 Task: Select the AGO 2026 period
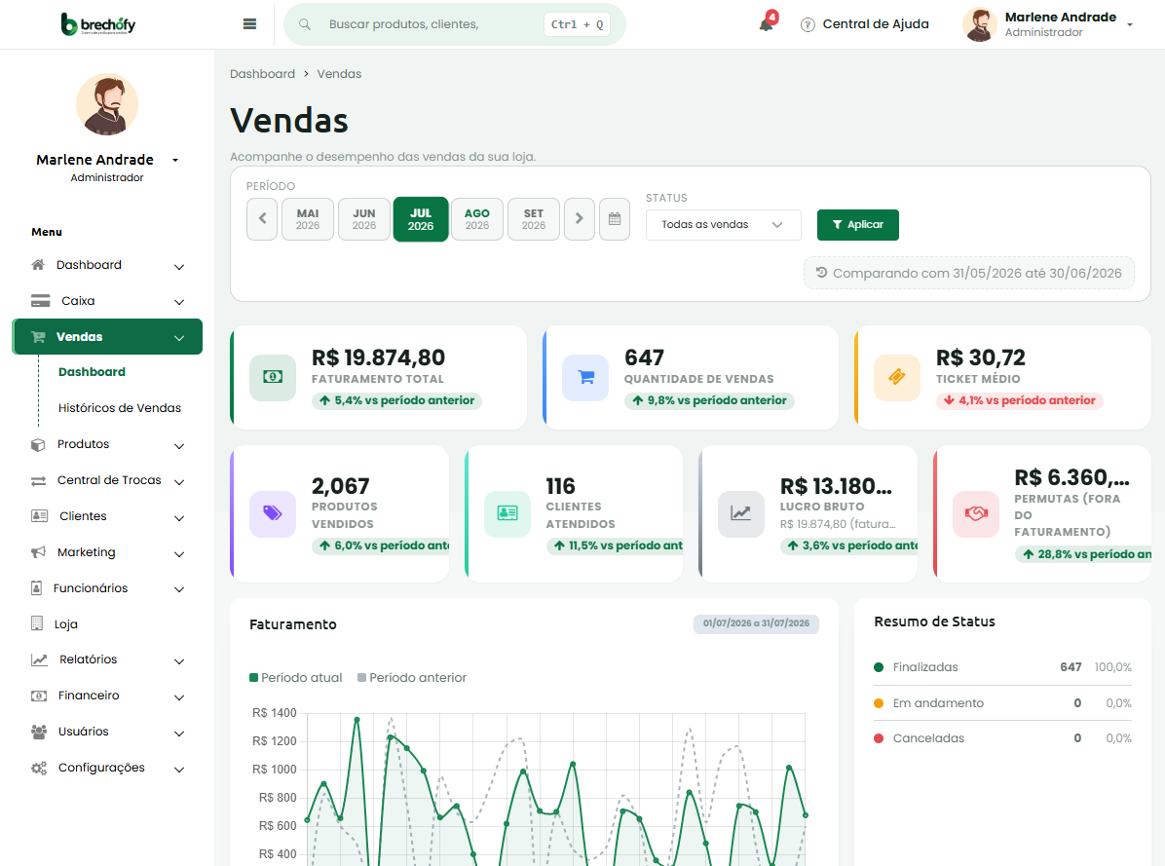(477, 219)
